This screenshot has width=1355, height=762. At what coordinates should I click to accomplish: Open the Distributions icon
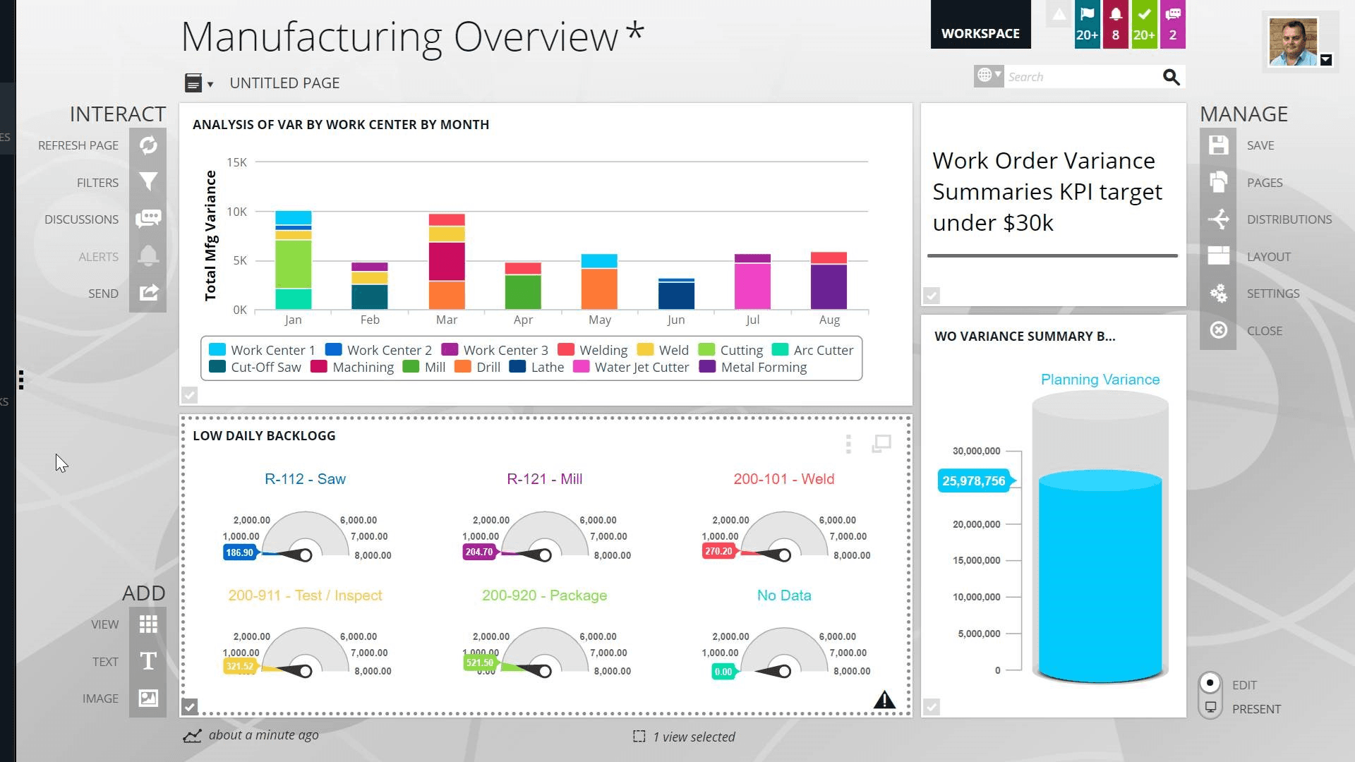(1218, 219)
